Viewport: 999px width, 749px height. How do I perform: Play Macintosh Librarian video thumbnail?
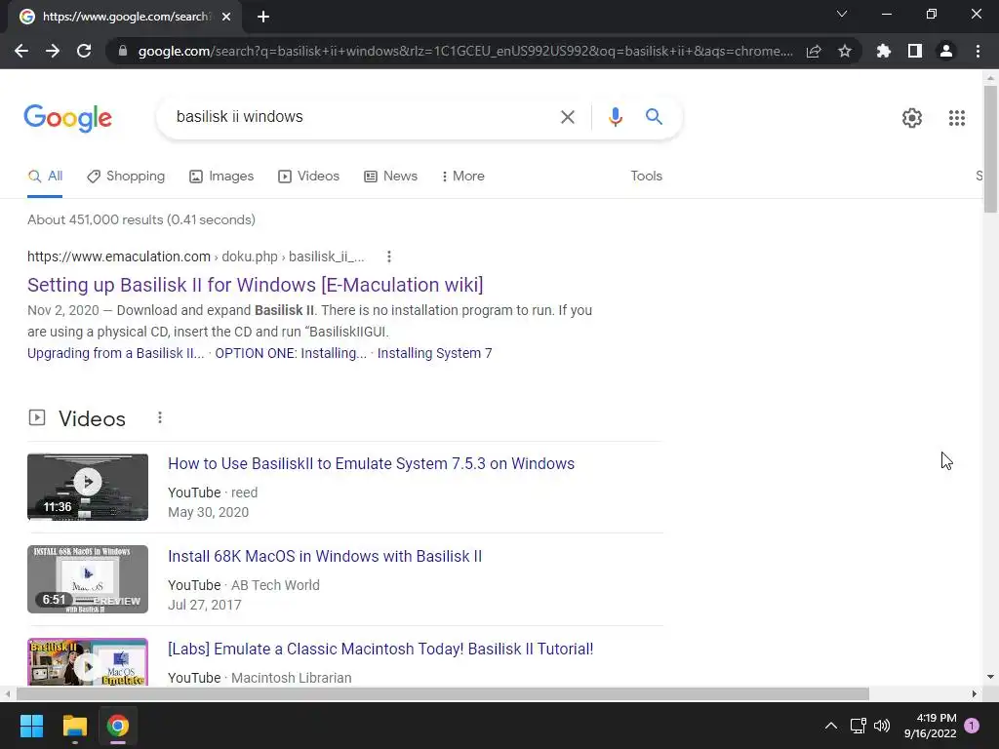tap(88, 662)
